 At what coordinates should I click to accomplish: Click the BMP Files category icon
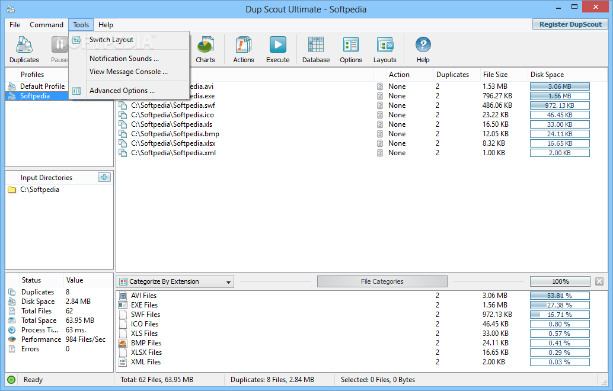click(x=123, y=343)
